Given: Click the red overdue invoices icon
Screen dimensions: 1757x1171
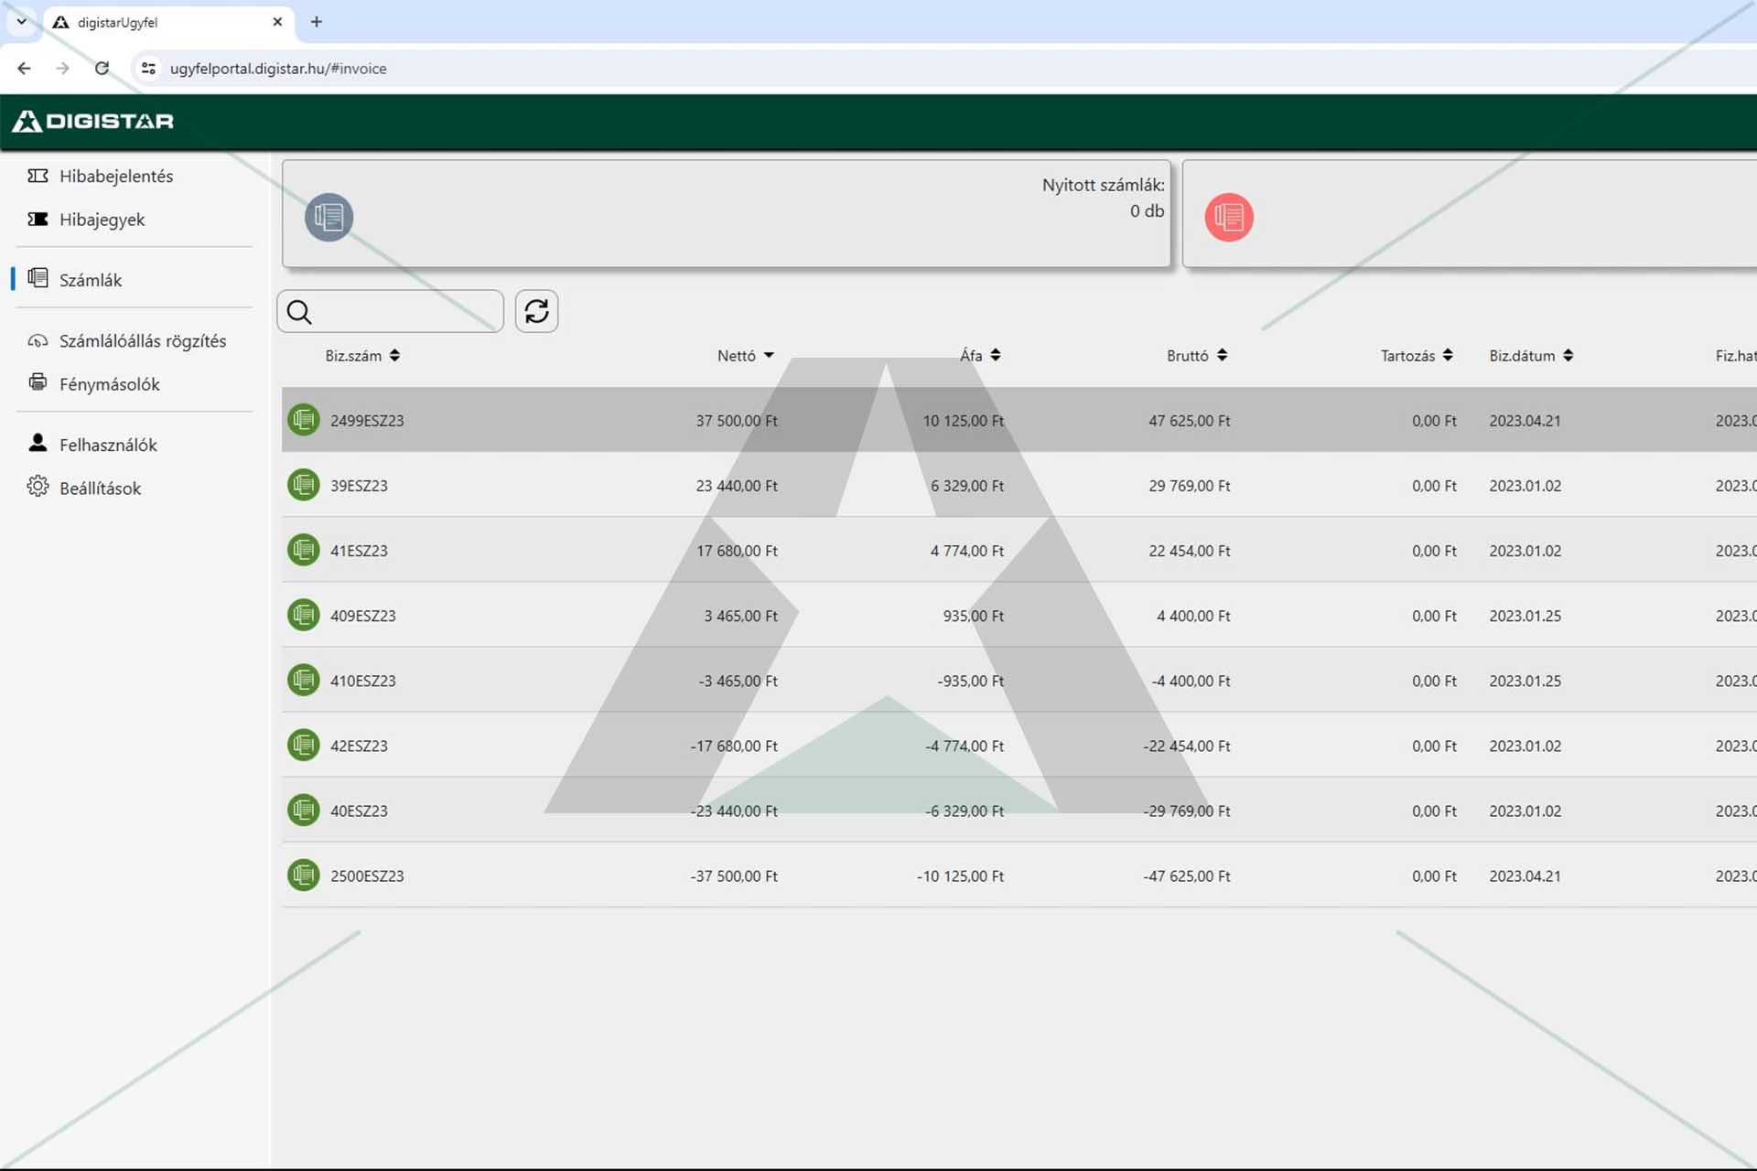Looking at the screenshot, I should pyautogui.click(x=1228, y=218).
